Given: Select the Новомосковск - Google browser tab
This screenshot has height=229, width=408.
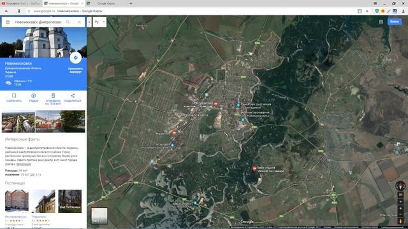Looking at the screenshot, I should [63, 3].
